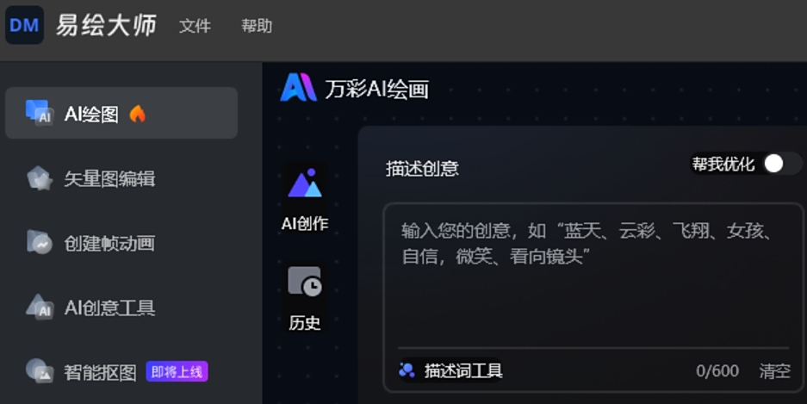Open AI创意工具 via its icon
The width and height of the screenshot is (807, 404).
[x=40, y=307]
